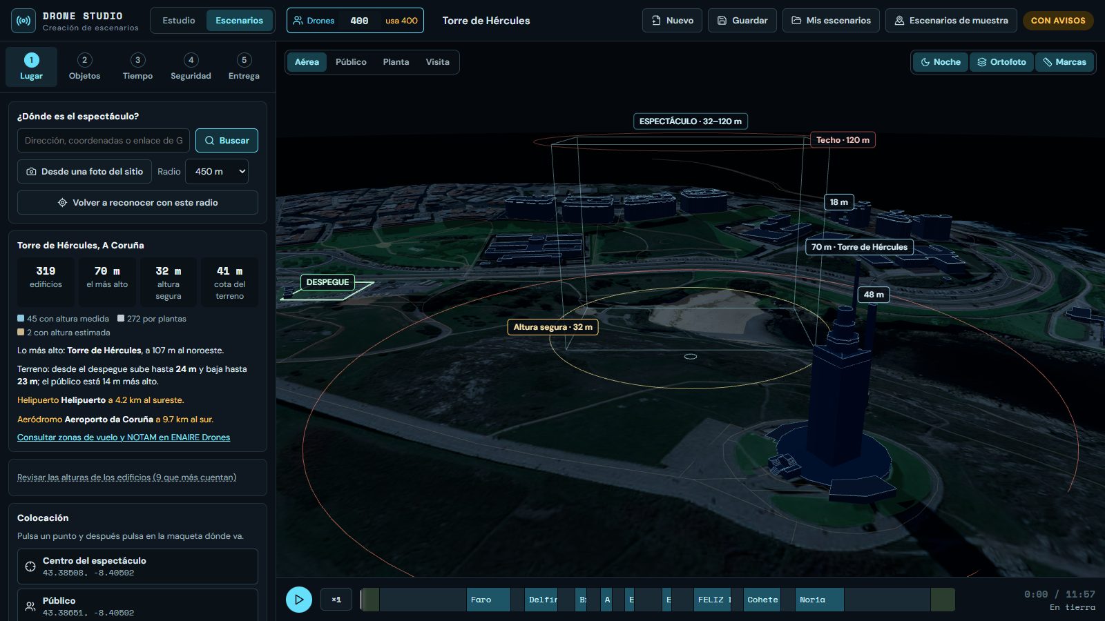Go to step 5 Entrega

pyautogui.click(x=244, y=67)
